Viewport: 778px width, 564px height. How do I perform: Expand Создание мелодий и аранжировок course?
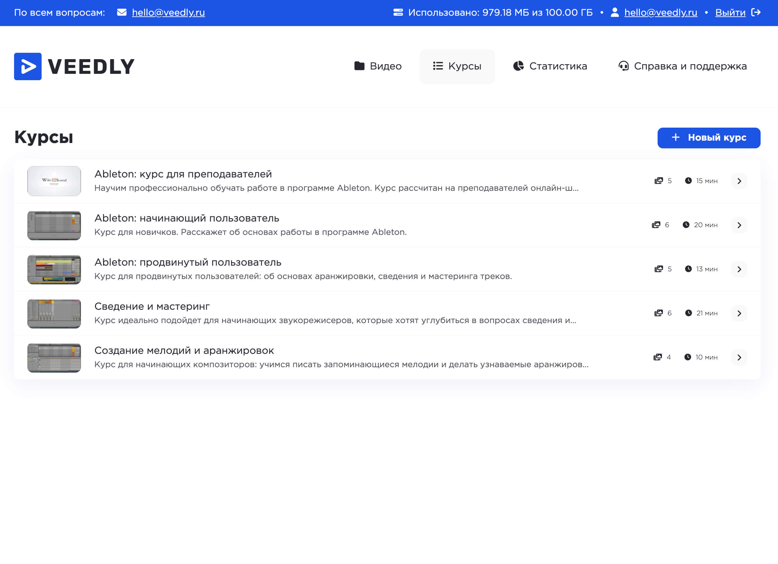(739, 357)
